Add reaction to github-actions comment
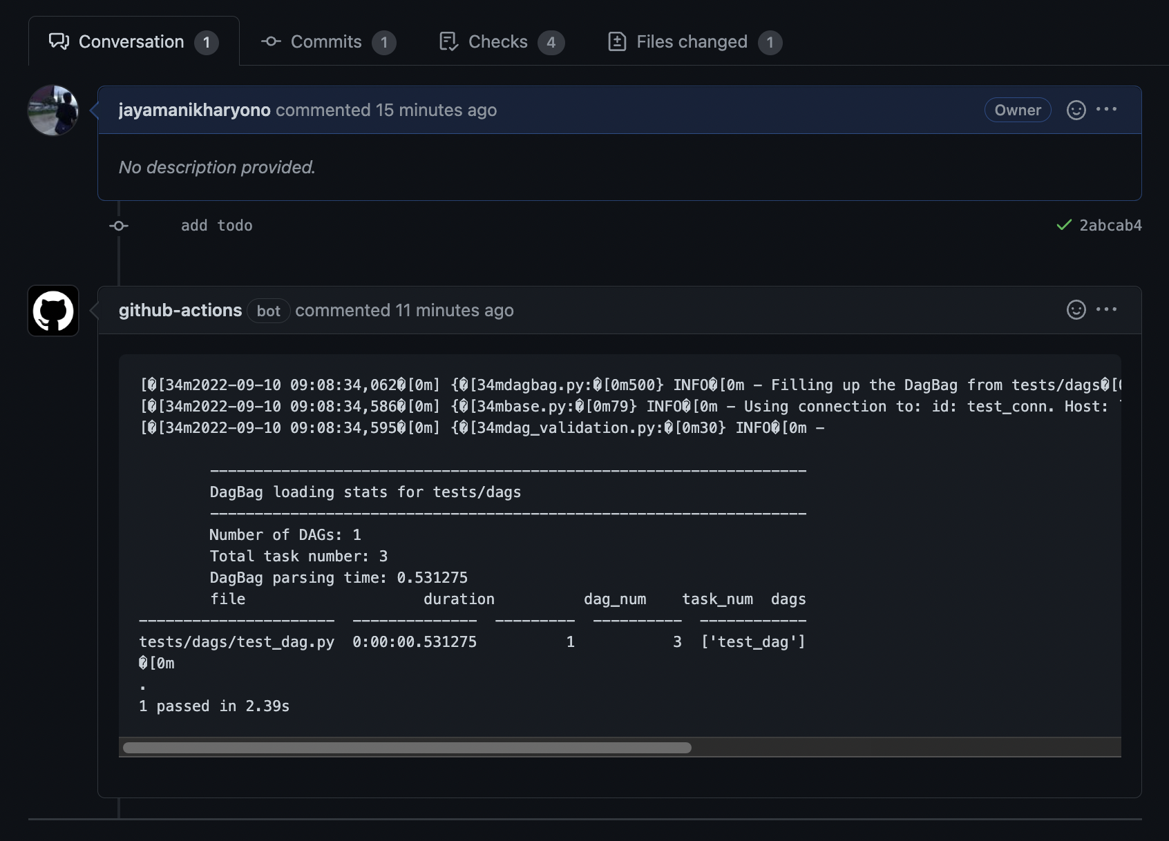Image resolution: width=1169 pixels, height=841 pixels. 1076,310
